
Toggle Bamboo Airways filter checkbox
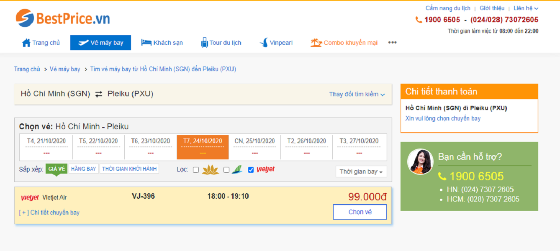coord(226,170)
